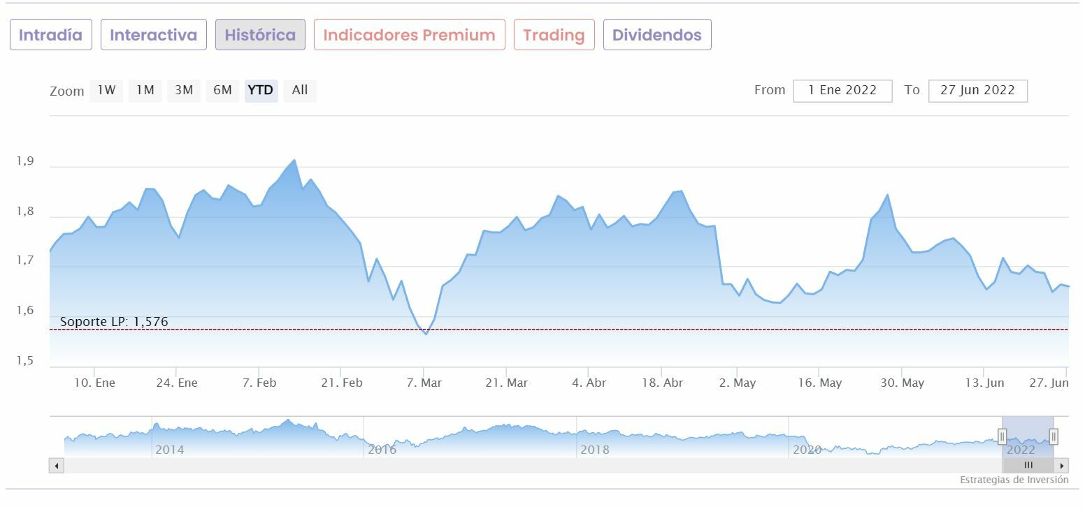The image size is (1085, 509).
Task: Click the From date field
Action: 842,91
